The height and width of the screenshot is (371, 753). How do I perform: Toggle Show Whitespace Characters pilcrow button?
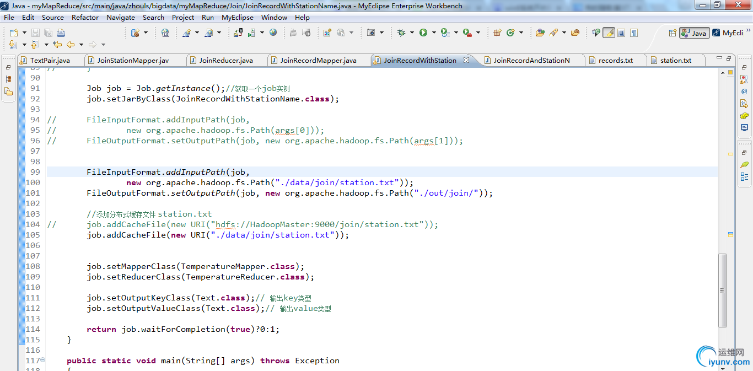(634, 33)
